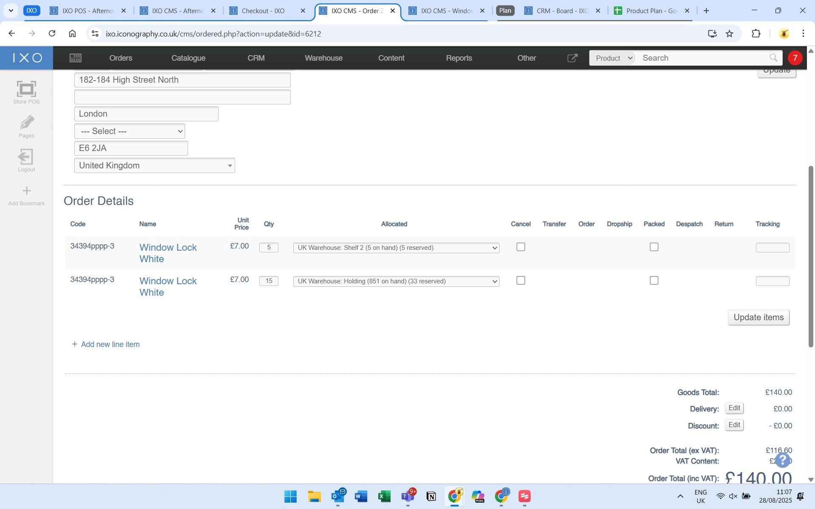This screenshot has height=509, width=815.
Task: Expand the UK Warehouse Shelf 2 allocation dropdown
Action: [396, 248]
